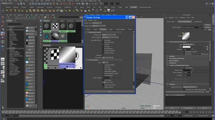215x120 pixels.
Task: Open Primary Renderer dropdown
Action: coord(110,37)
